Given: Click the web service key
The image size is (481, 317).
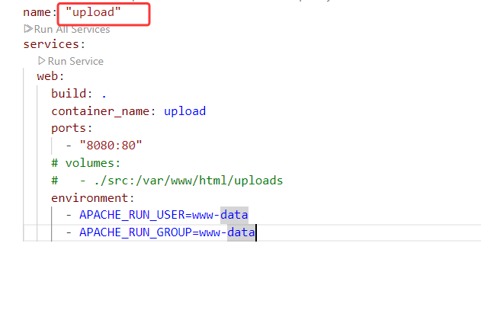Looking at the screenshot, I should tap(48, 77).
